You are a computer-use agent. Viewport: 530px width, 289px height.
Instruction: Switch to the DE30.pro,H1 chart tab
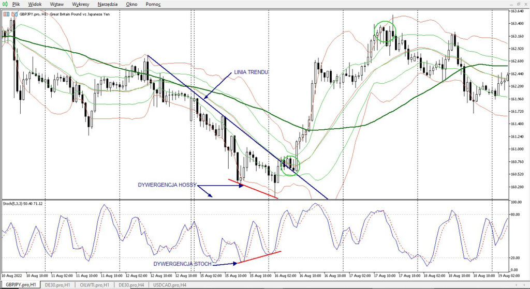pos(56,285)
